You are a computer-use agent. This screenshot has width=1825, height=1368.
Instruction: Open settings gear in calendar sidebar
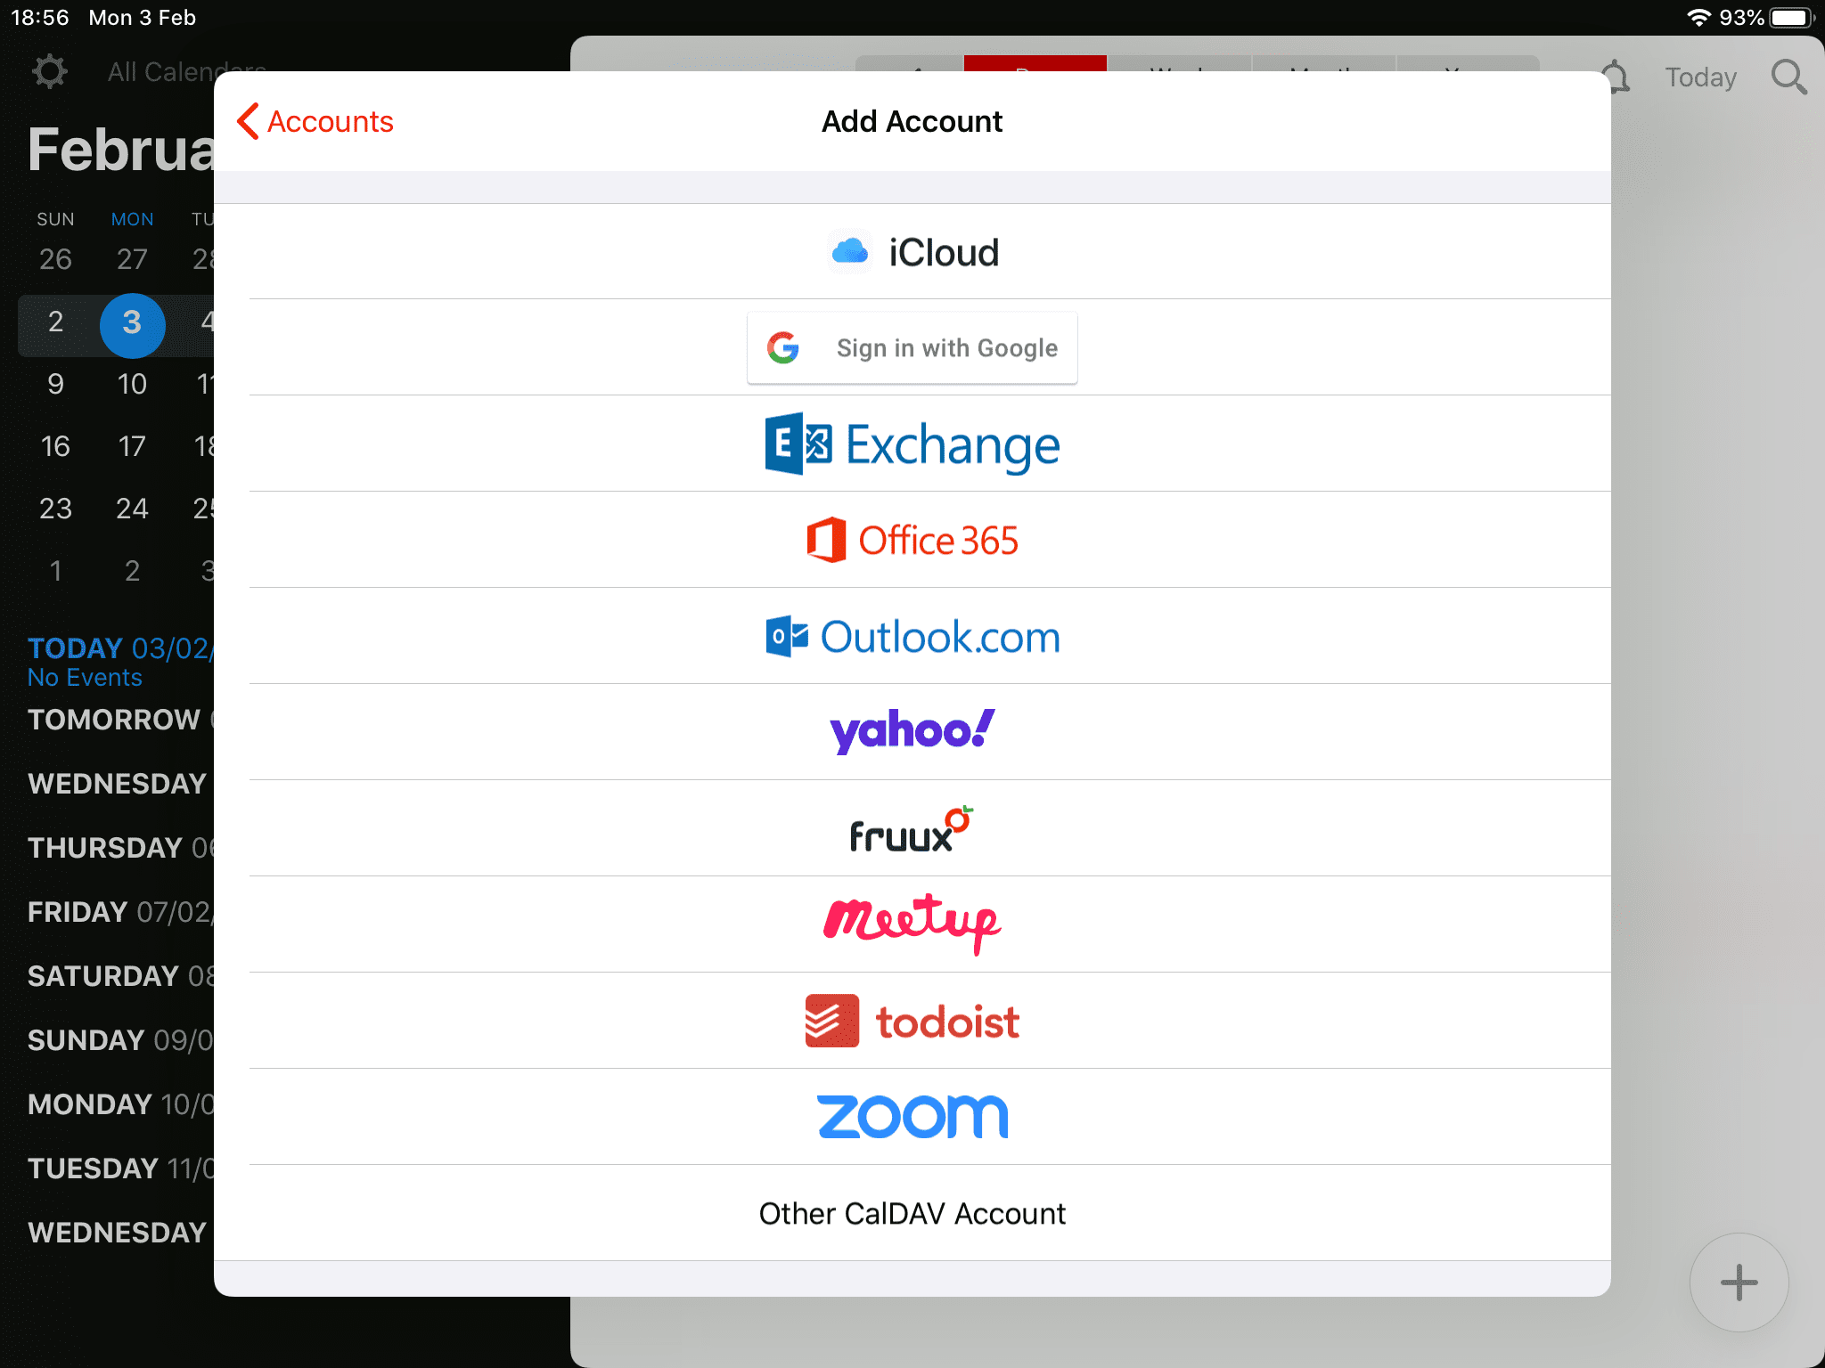(x=50, y=72)
